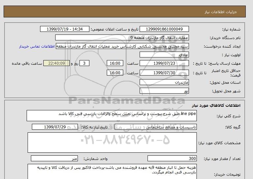This screenshot has height=179, width=253.
Task: Select the public announcement date field 1399/07/19 - 14:34
Action: (64, 29)
